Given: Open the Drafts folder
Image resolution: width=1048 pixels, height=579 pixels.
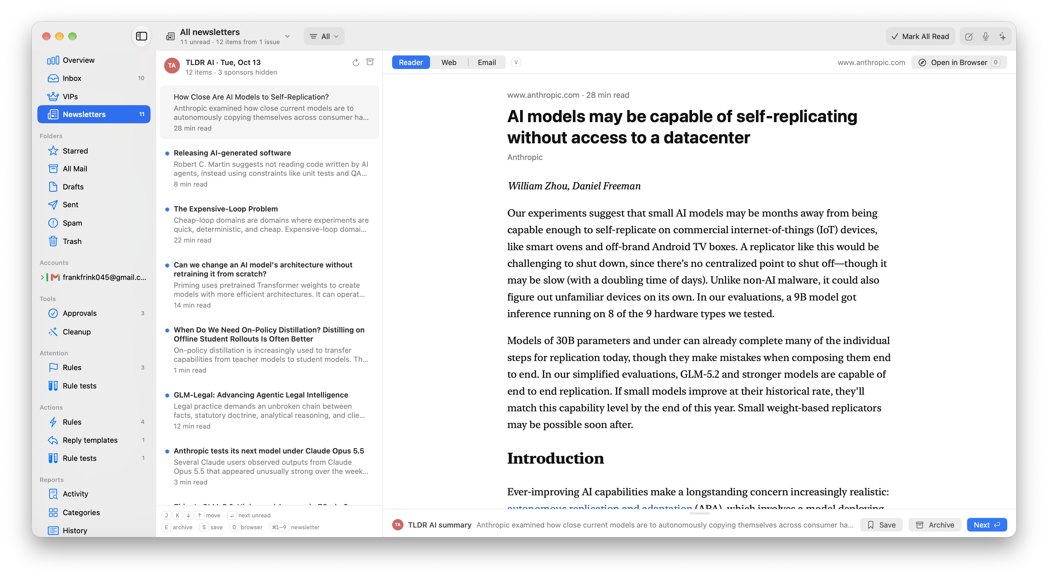Looking at the screenshot, I should pos(94,187).
